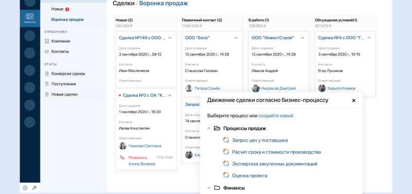Image resolution: width=412 pixels, height=194 pixels.
Task: Open the Поступления report
Action: tap(63, 84)
